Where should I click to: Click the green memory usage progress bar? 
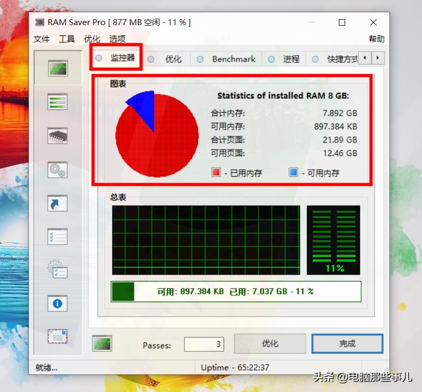pos(236,292)
